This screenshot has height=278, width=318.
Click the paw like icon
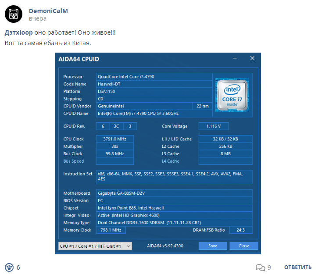point(9,267)
